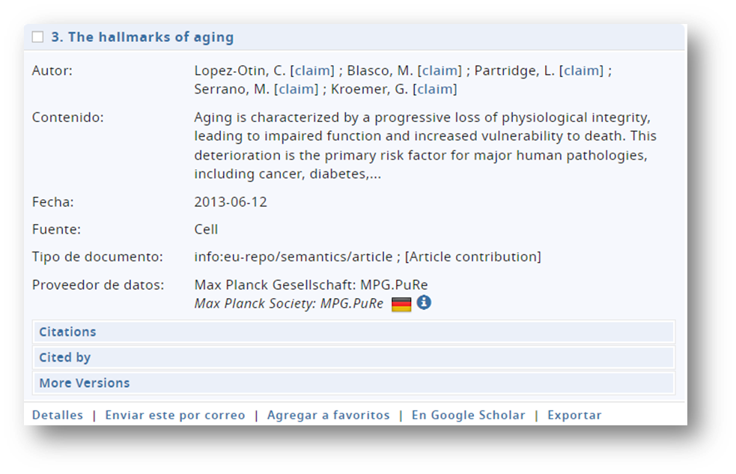Tick the checkbox for result 3
The width and height of the screenshot is (736, 474).
37,37
